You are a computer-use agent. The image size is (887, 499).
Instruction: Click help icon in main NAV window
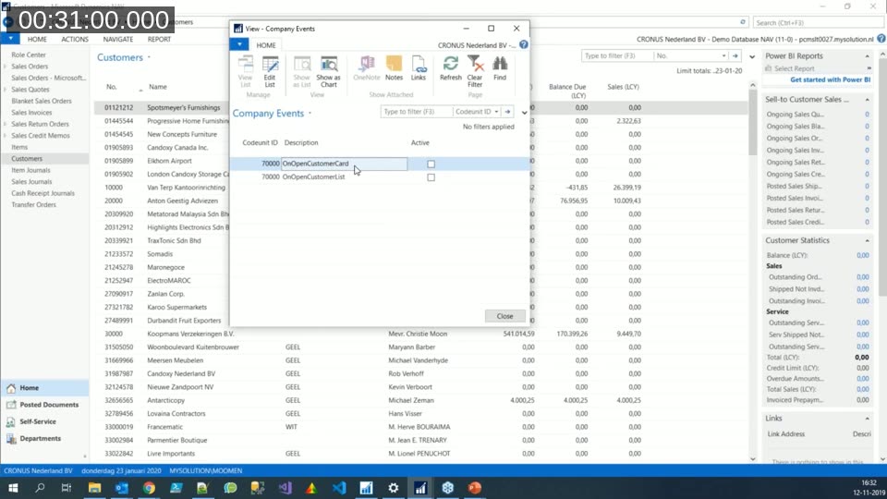tap(881, 39)
